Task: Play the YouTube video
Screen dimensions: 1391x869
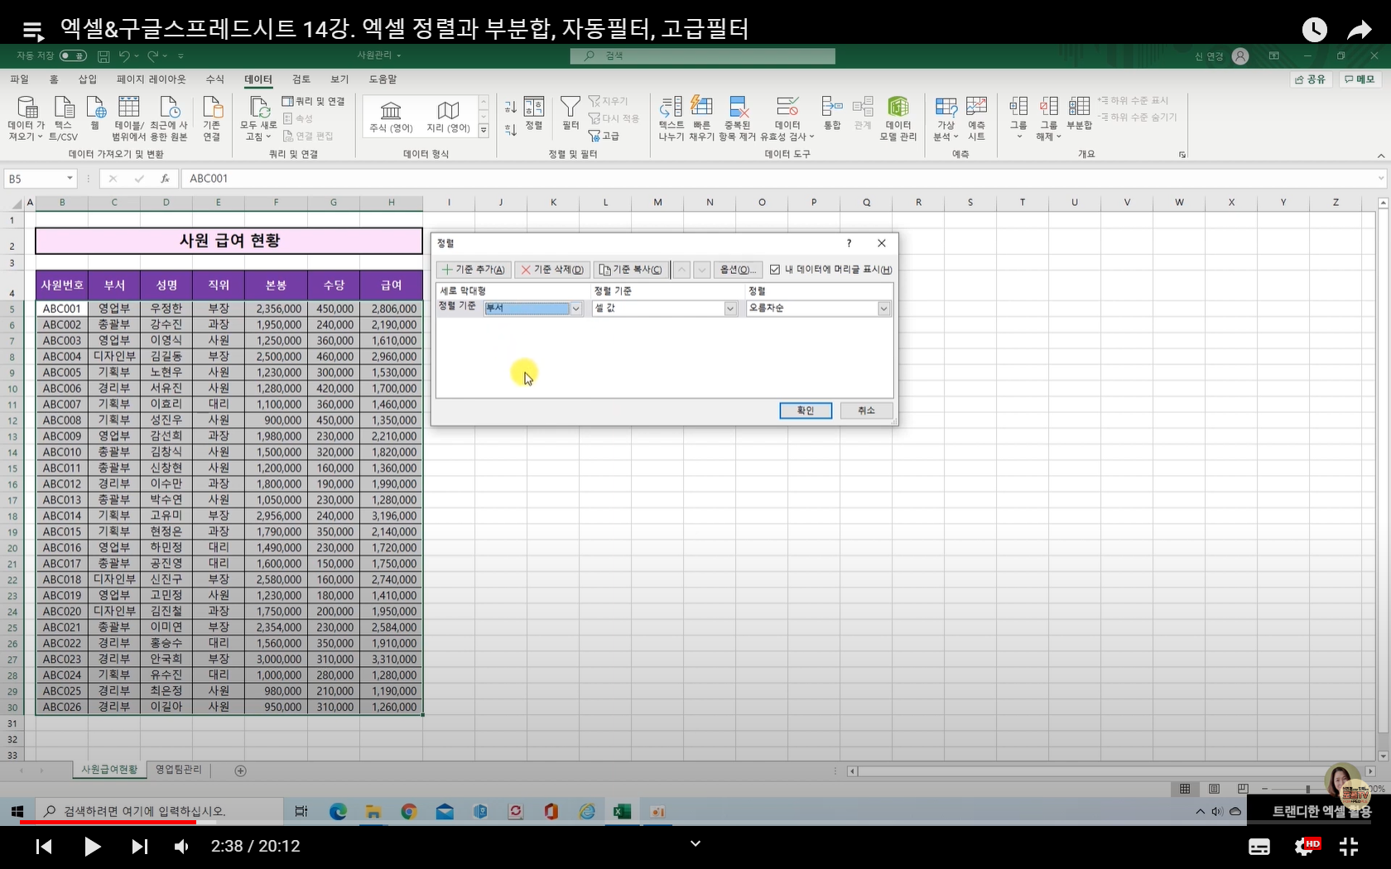Action: pos(92,847)
